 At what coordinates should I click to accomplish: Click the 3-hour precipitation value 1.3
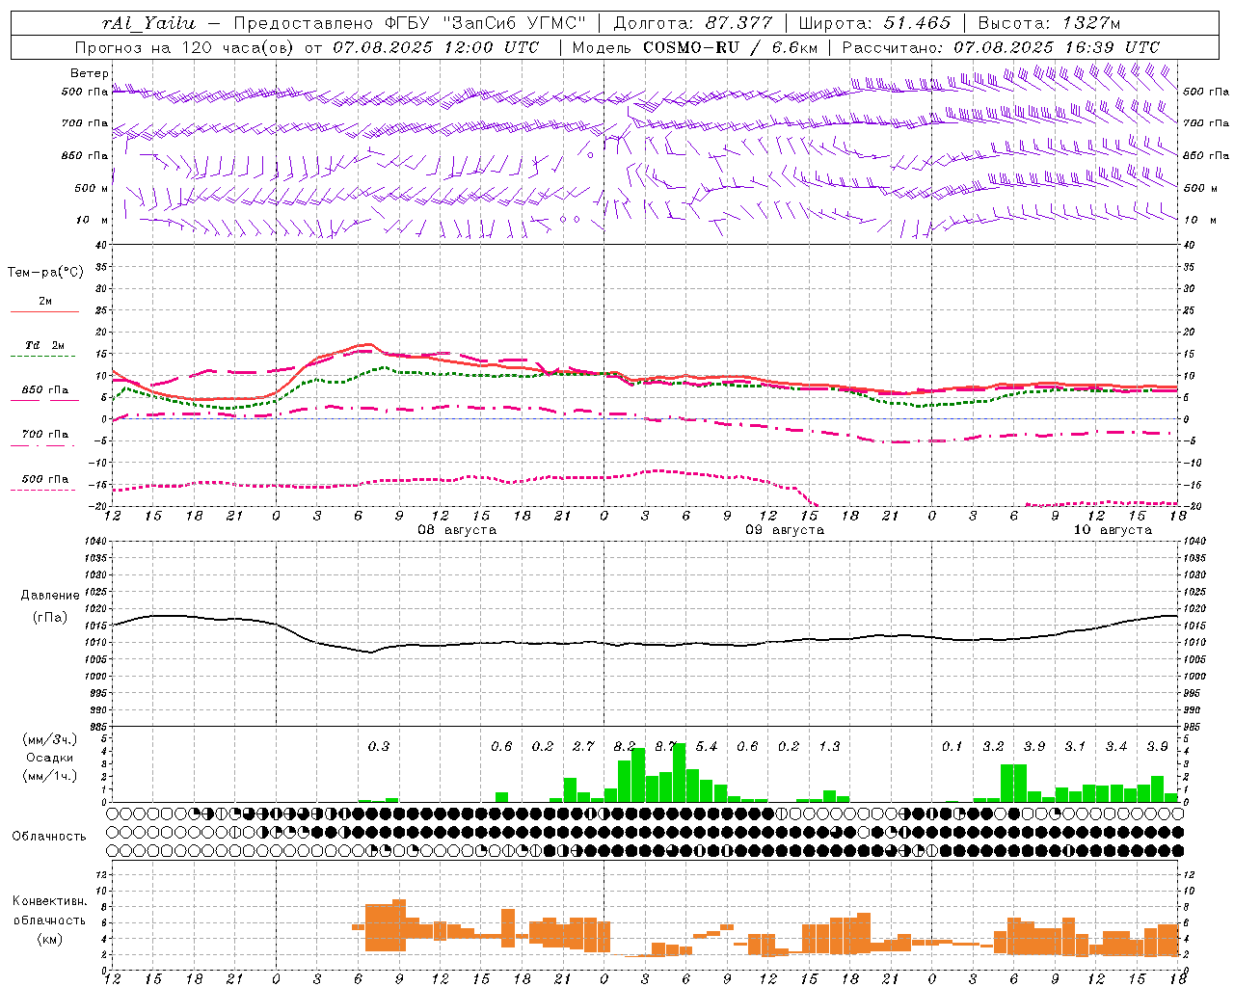coord(829,746)
